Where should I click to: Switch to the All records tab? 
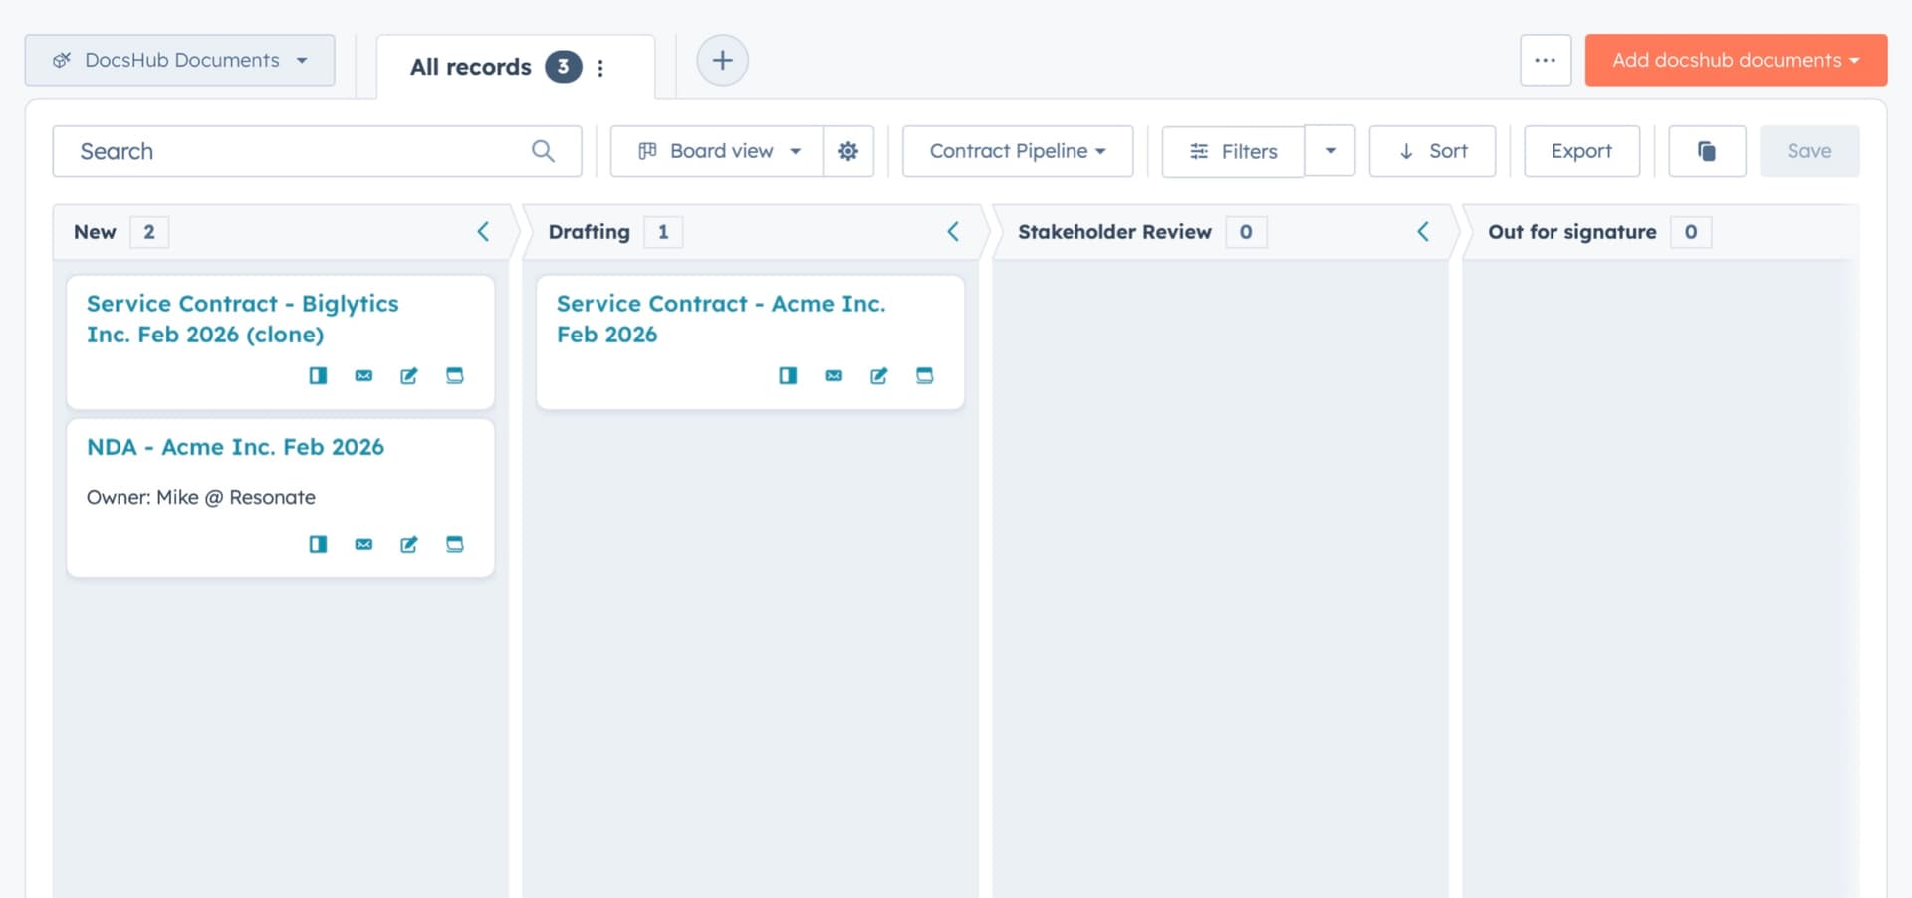coord(470,67)
